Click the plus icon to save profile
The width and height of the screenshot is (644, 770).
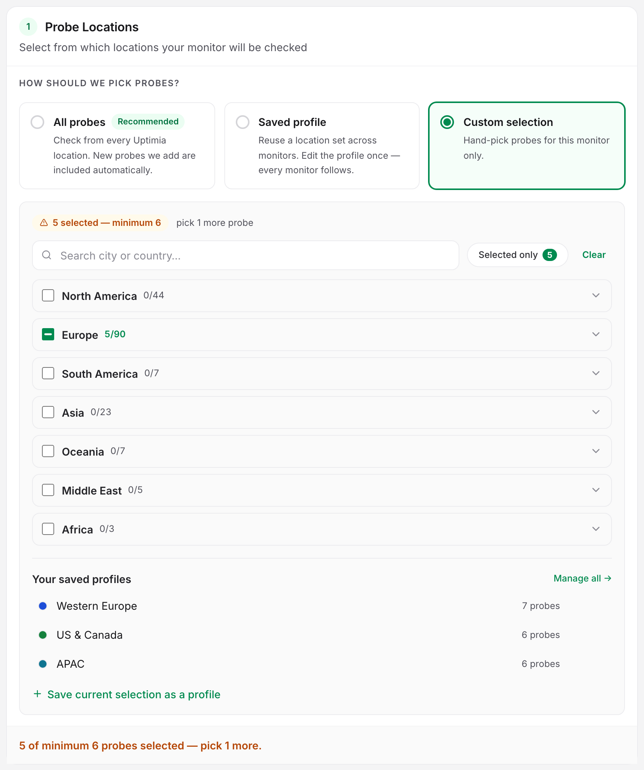pyautogui.click(x=37, y=694)
